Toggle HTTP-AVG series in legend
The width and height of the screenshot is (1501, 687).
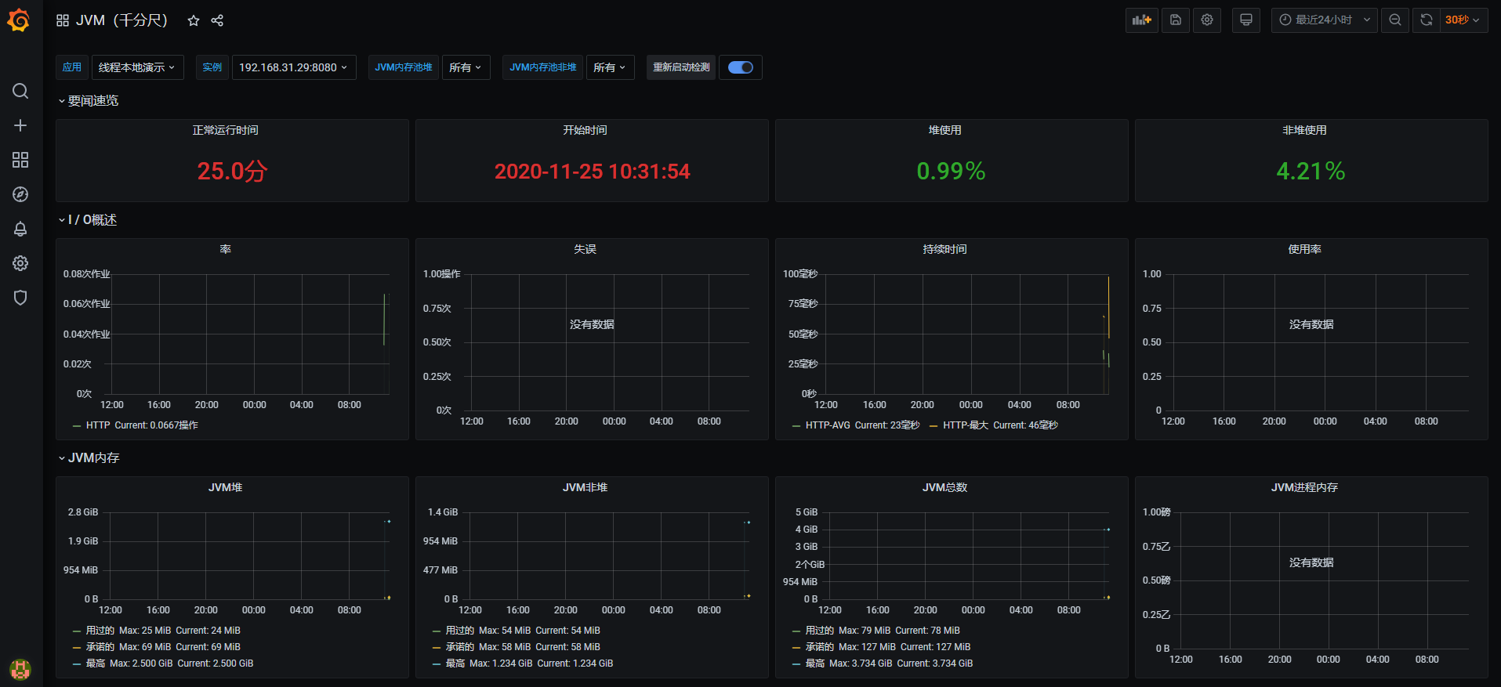828,425
